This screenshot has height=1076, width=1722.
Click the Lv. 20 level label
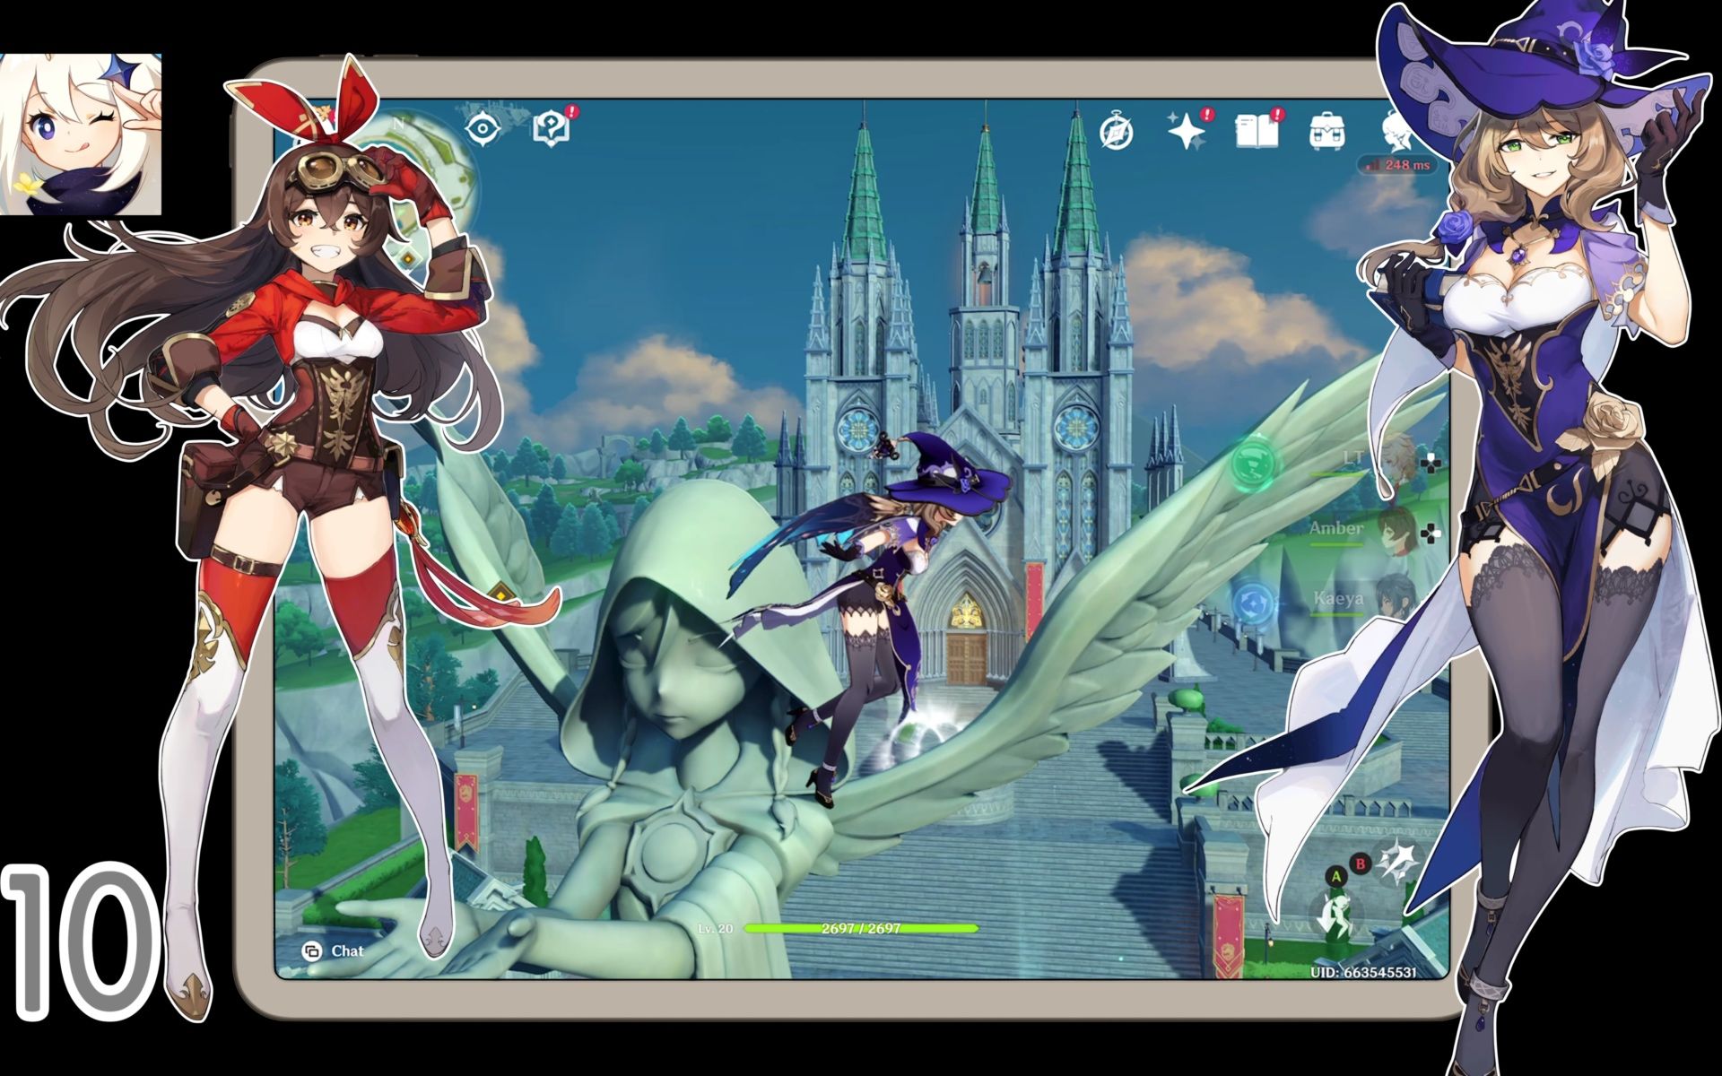[716, 929]
